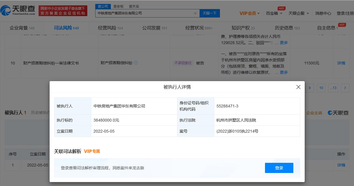Clear the company search box text
Screen dimensions: 354x186
(195, 13)
